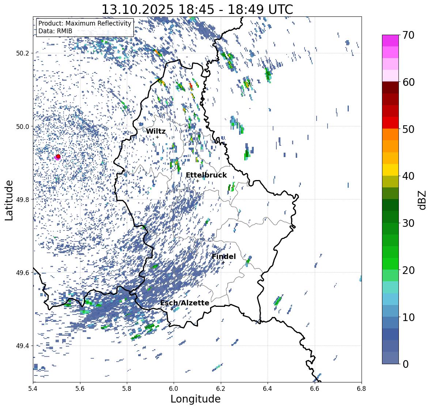Click the Esch/Alzette plus marker
This screenshot has height=408, width=431.
(x=172, y=309)
